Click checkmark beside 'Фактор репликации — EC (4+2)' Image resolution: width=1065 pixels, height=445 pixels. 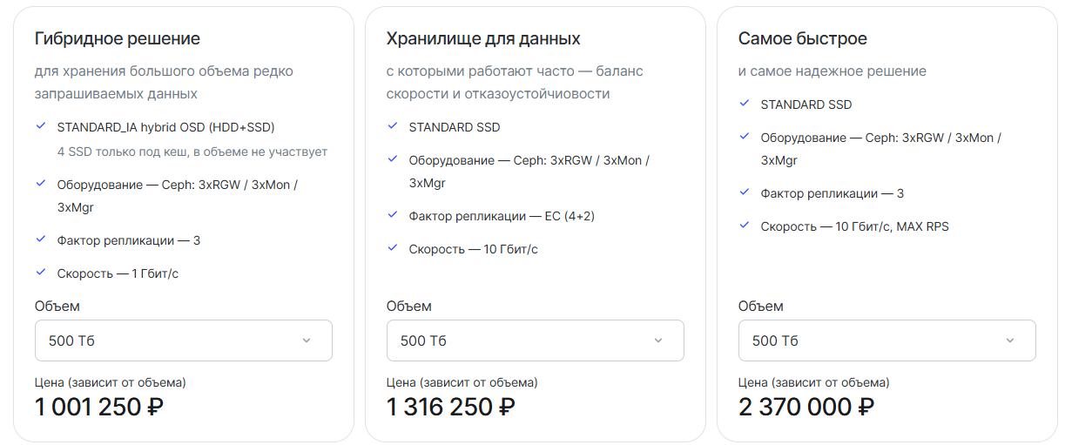coord(393,215)
